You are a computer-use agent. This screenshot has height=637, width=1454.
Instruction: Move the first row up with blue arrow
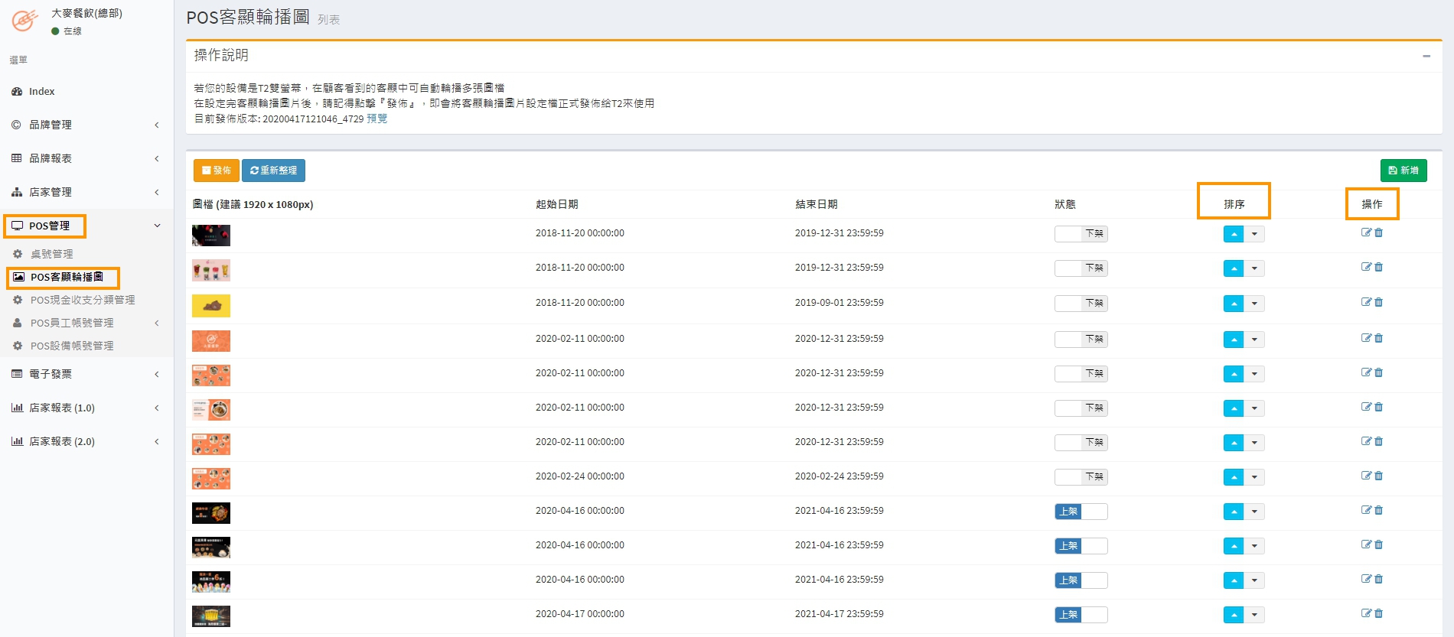tap(1234, 235)
